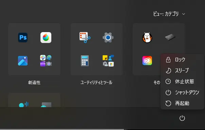Screen dimensions: 205x130
Task: Launch the alpaca-icon app
Action: (147, 38)
